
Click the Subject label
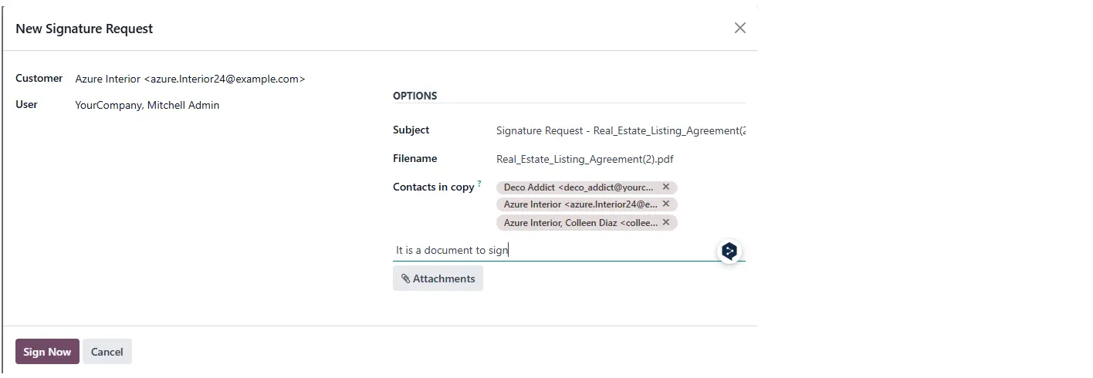411,130
